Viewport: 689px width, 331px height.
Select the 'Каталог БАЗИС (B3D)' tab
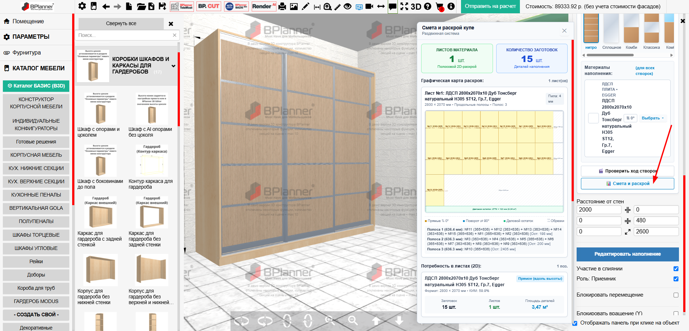coord(36,86)
